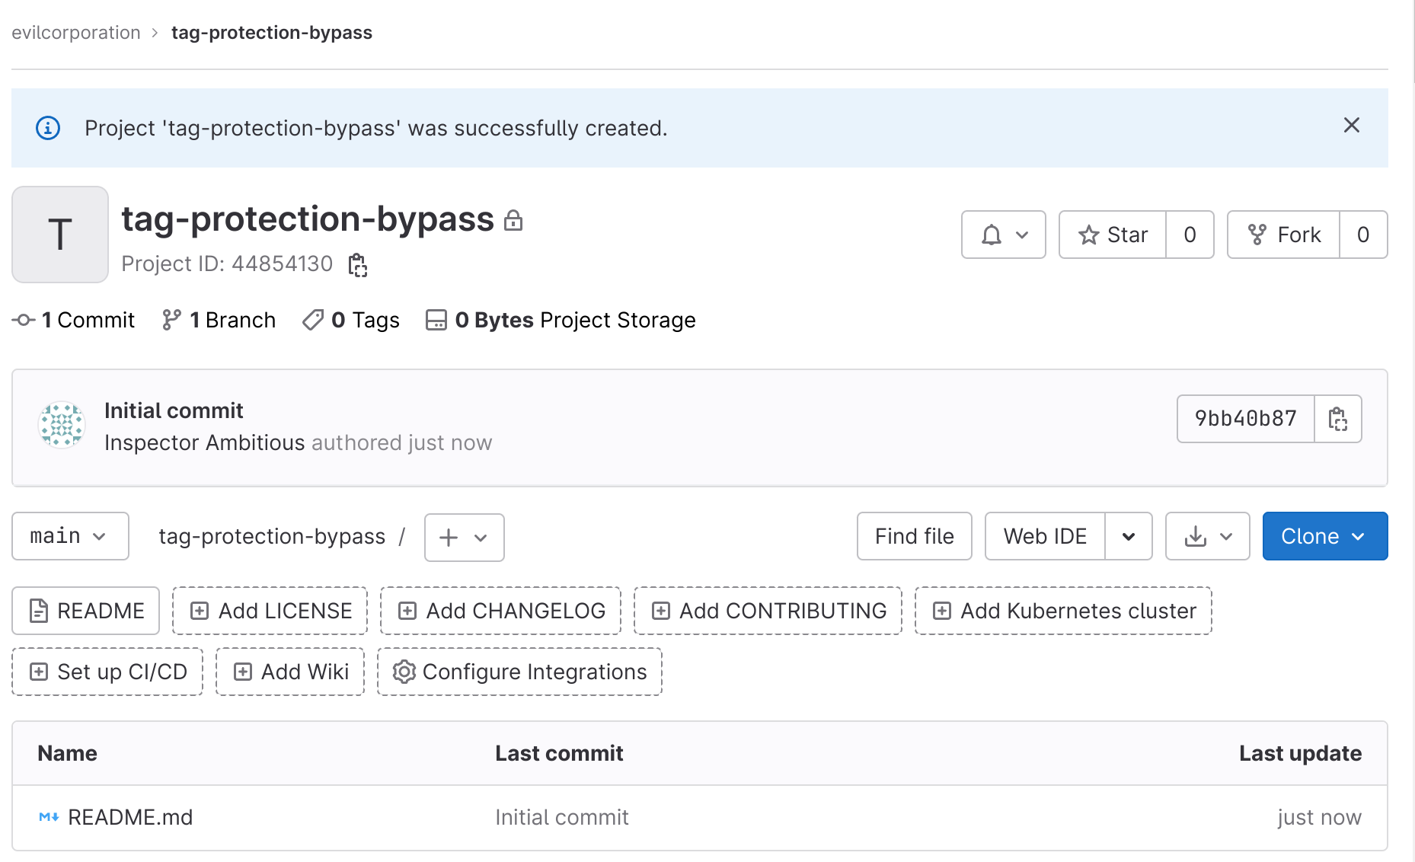Copy commit SHA 9bb40b87
This screenshot has width=1415, height=862.
(1337, 419)
